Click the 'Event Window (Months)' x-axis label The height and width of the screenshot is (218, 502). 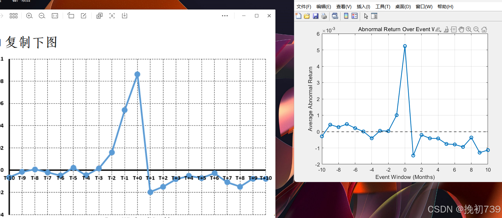point(405,177)
